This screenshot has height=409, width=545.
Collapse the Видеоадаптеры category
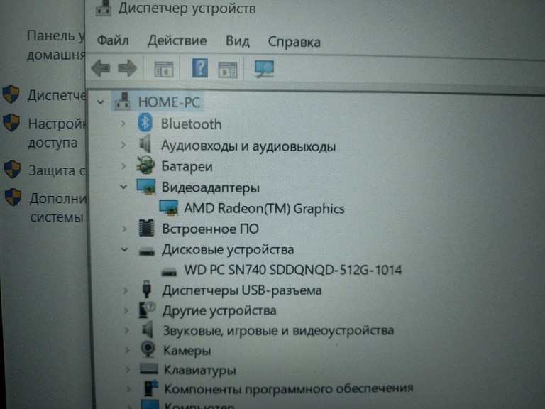coord(123,187)
